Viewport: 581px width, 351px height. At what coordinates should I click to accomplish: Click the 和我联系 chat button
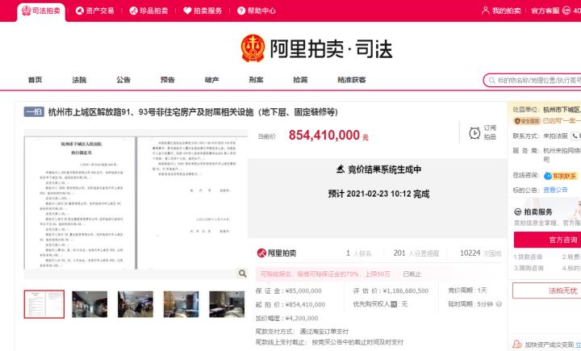click(x=560, y=176)
